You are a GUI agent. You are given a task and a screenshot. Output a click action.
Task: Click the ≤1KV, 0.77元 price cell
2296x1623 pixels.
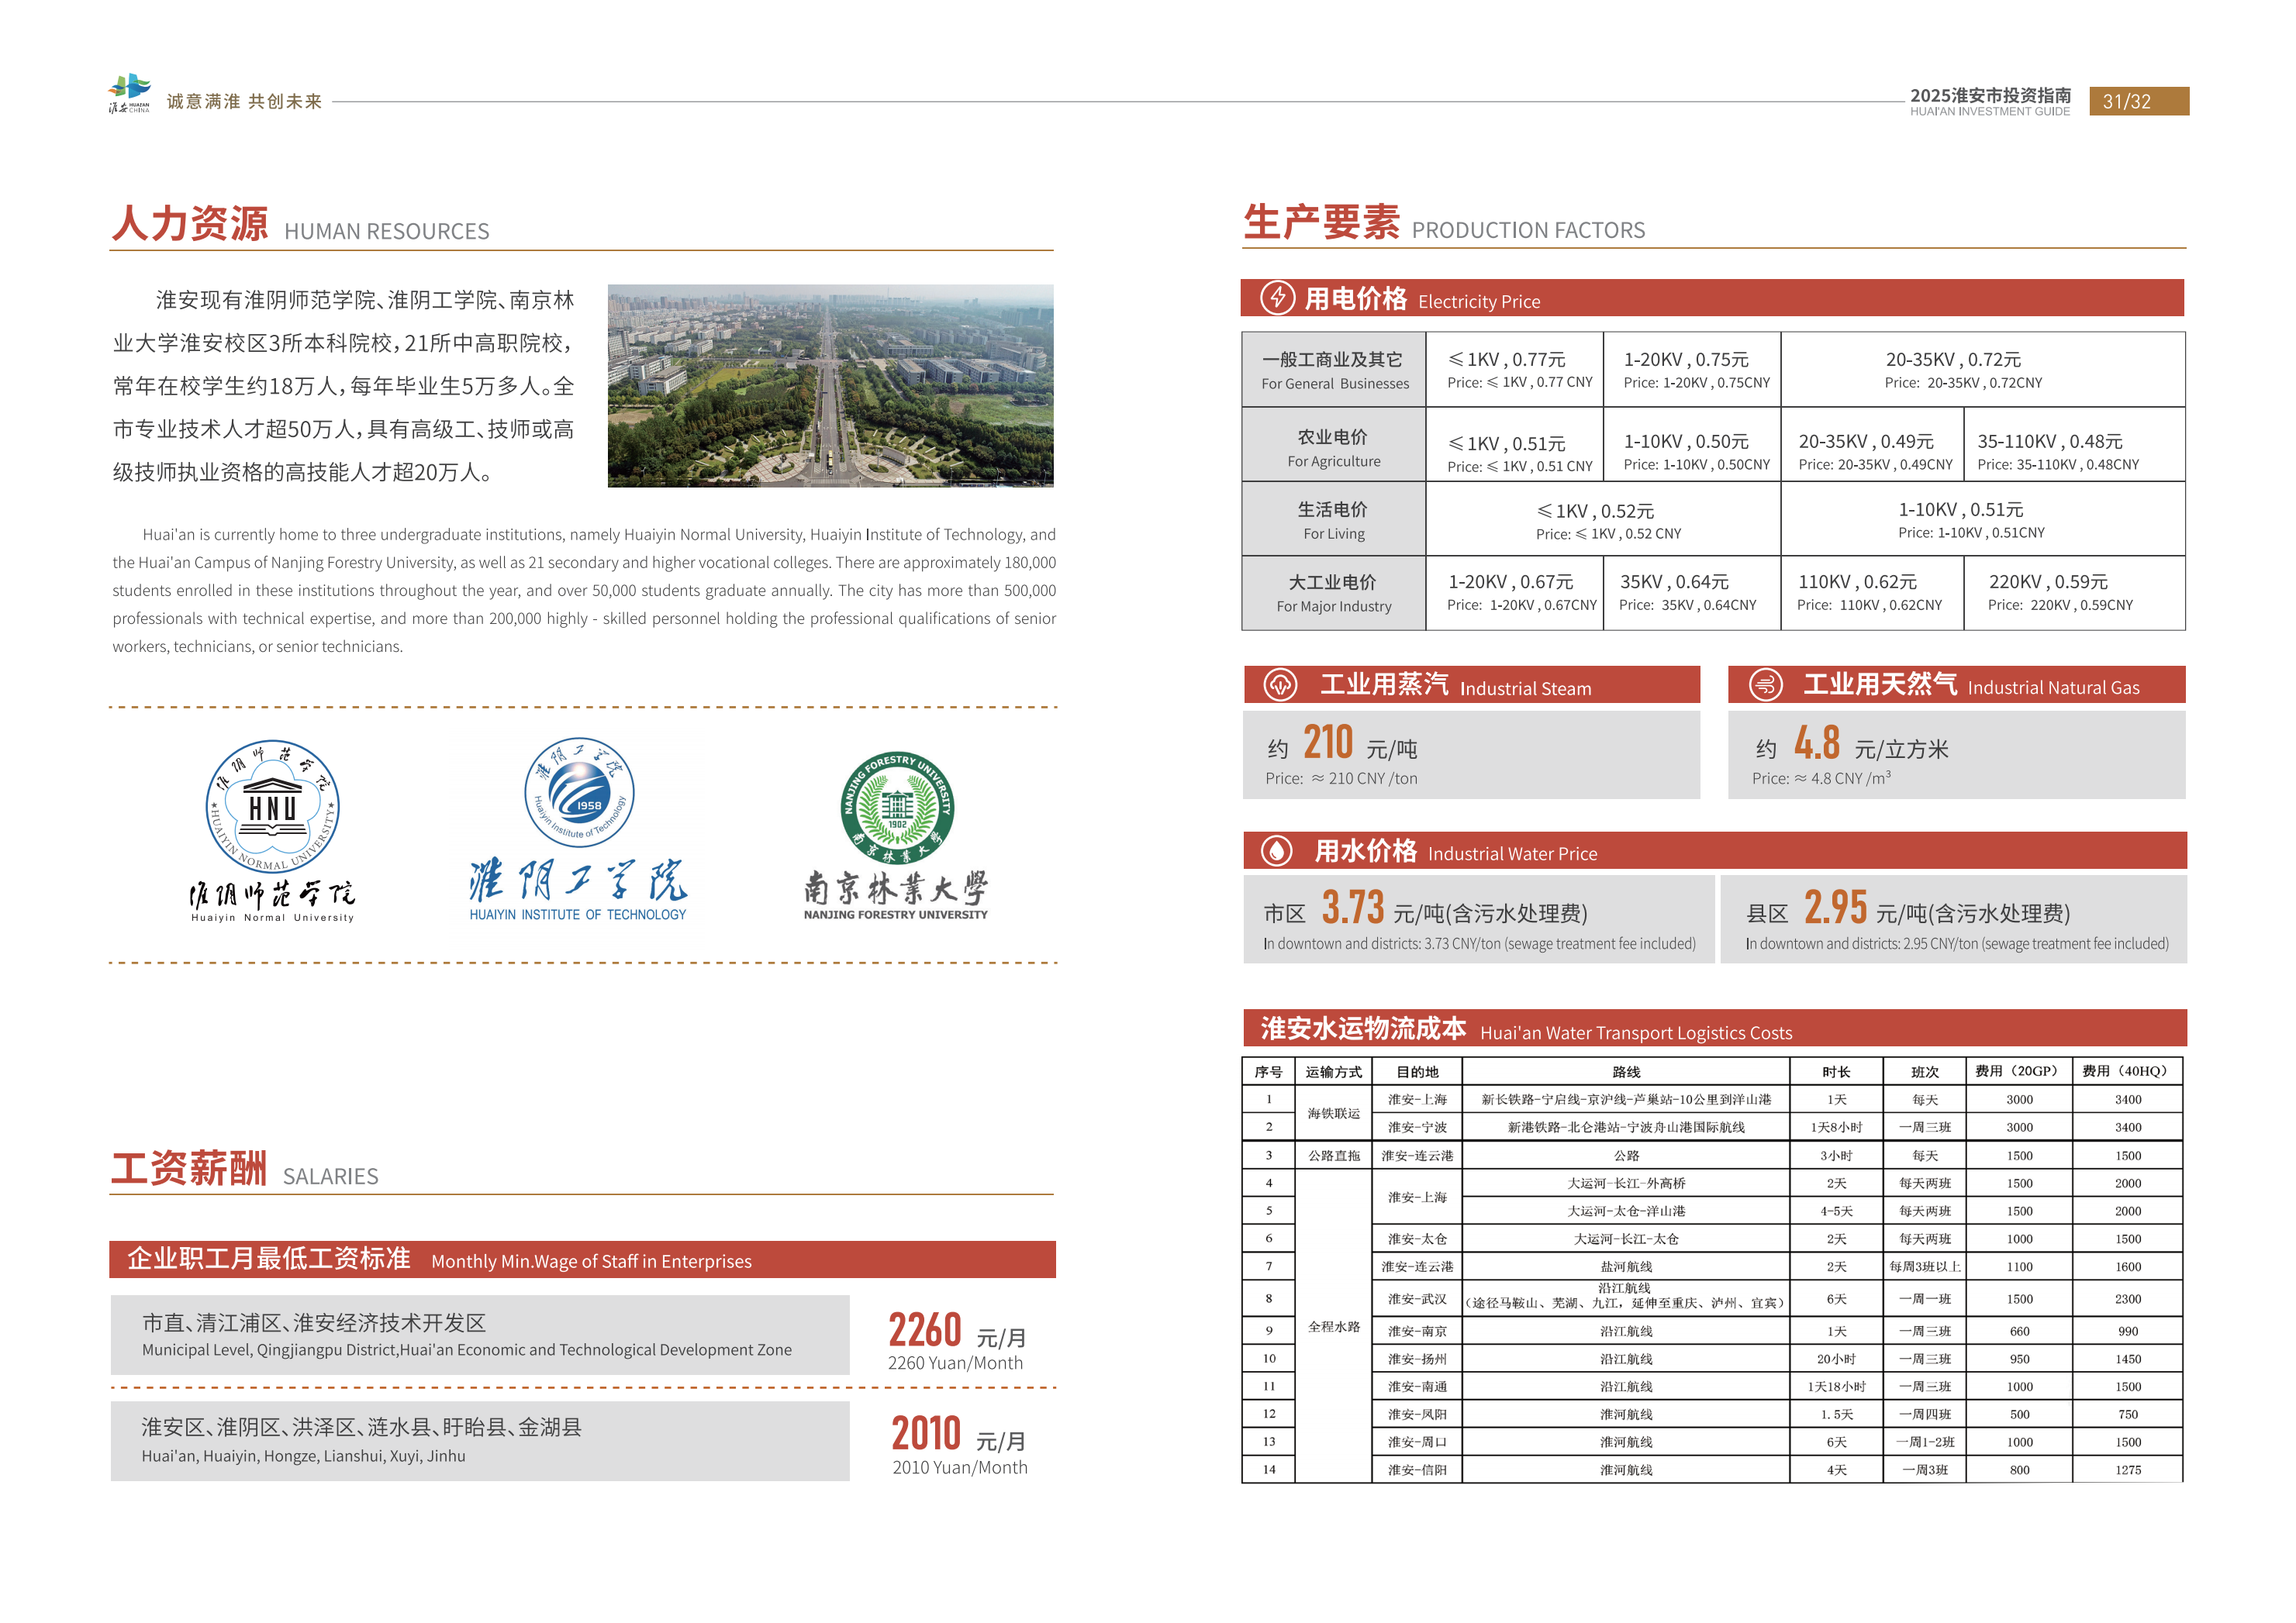point(1515,370)
